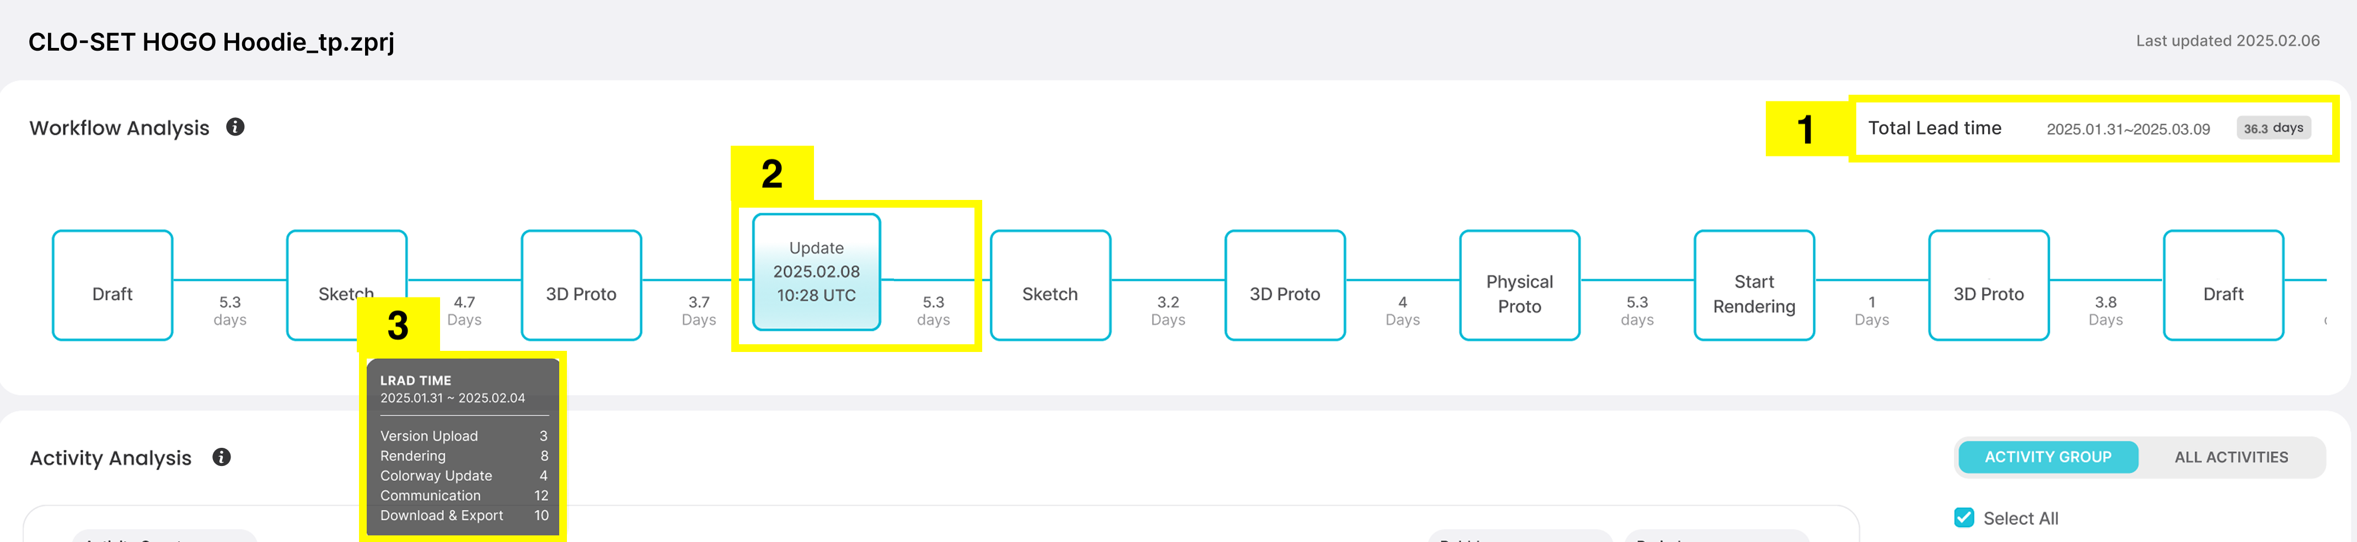Viewport: 2357px width, 542px height.
Task: Toggle the Select All checkbox
Action: 1964,517
